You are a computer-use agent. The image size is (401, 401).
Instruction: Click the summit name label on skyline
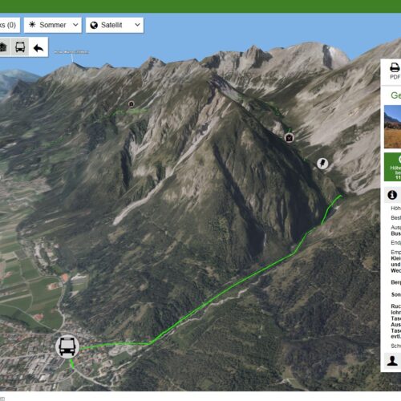[71, 52]
